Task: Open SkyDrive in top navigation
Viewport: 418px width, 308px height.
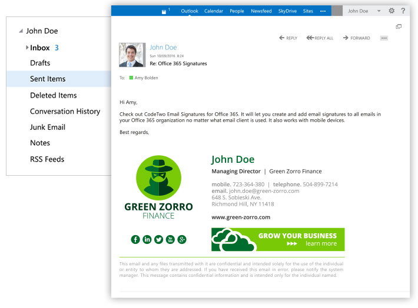Action: pos(287,11)
